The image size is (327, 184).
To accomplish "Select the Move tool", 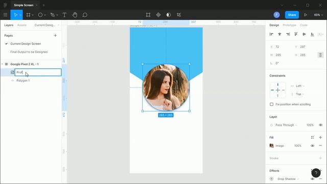I will pyautogui.click(x=15, y=15).
